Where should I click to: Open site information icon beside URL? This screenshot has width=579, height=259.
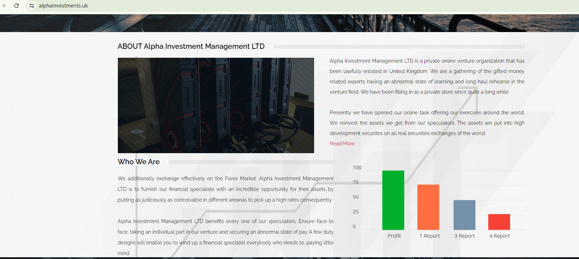tap(32, 6)
